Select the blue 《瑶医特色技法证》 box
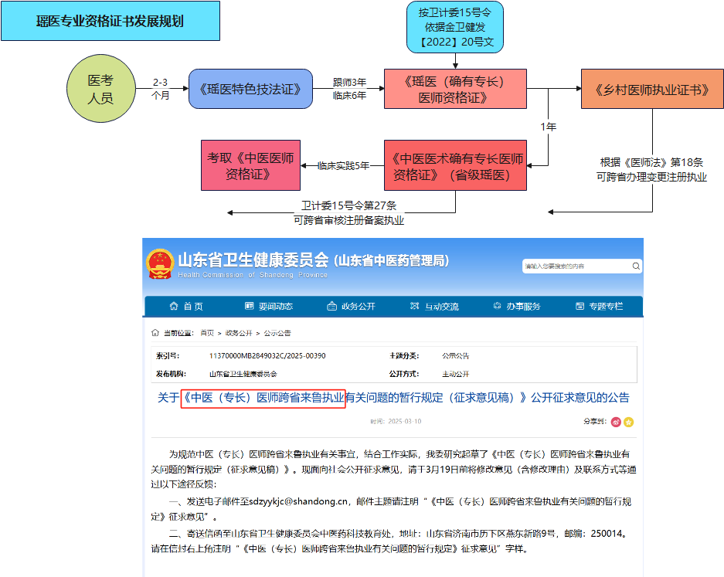 tap(250, 89)
